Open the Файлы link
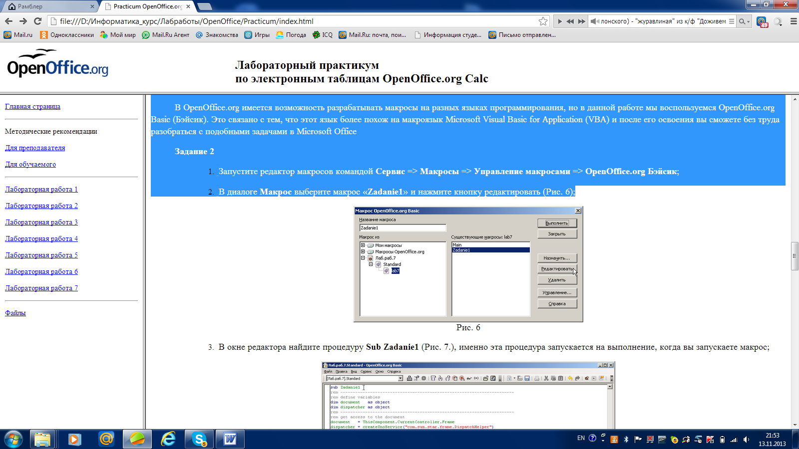The height and width of the screenshot is (449, 799). pos(15,313)
